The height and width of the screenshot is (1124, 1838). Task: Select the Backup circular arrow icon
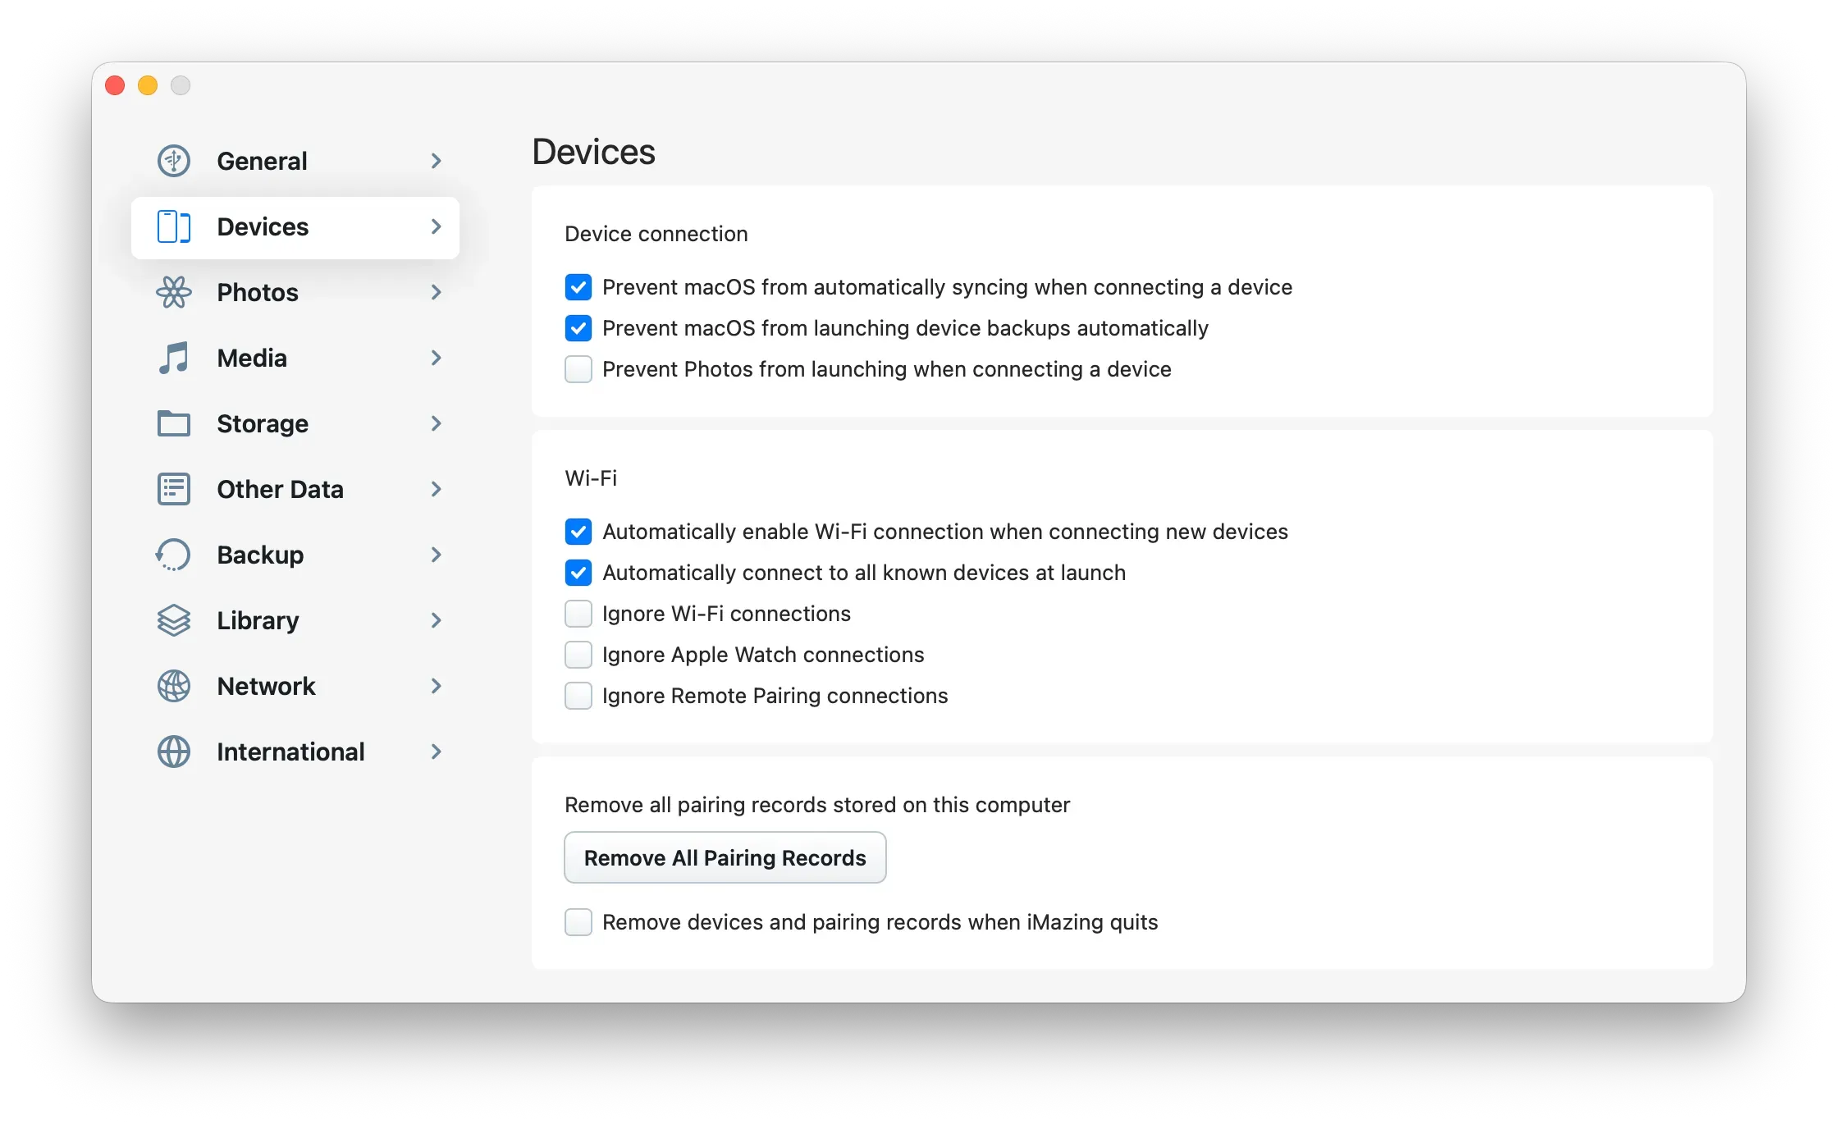(x=173, y=555)
